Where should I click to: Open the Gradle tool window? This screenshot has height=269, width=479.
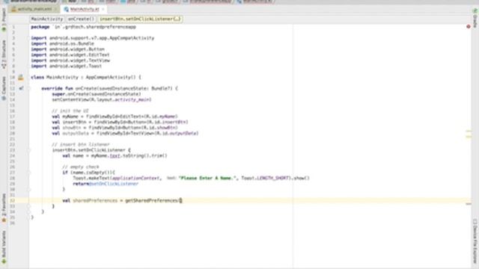point(475,18)
